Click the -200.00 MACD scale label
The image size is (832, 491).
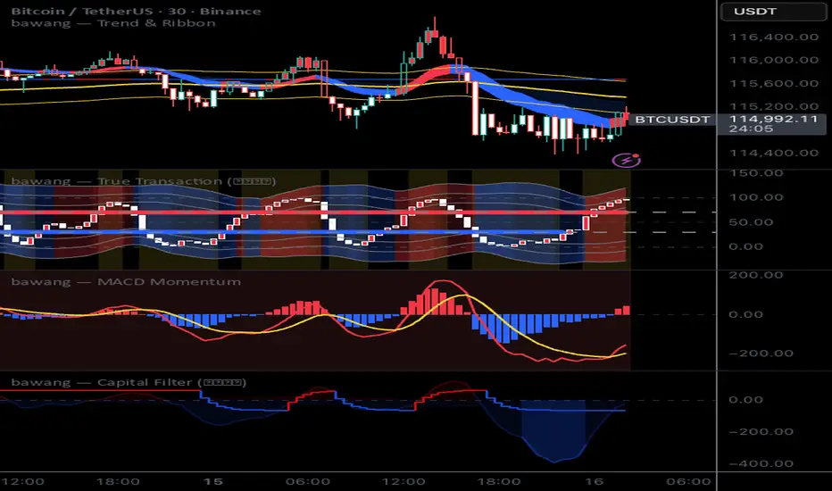point(761,353)
